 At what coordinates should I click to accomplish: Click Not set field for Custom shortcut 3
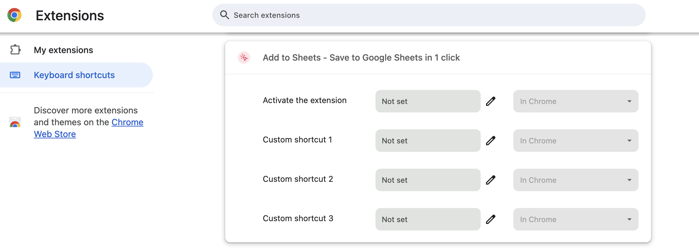tap(427, 219)
